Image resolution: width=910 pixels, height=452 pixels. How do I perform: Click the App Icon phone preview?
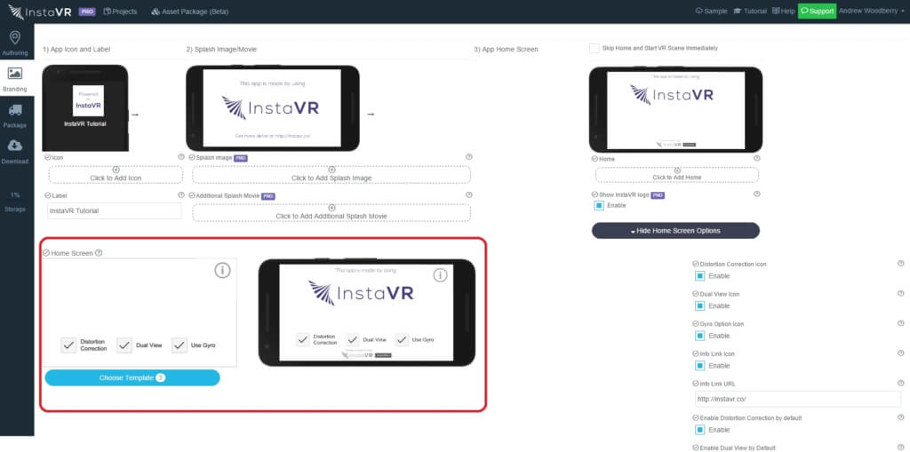click(85, 108)
